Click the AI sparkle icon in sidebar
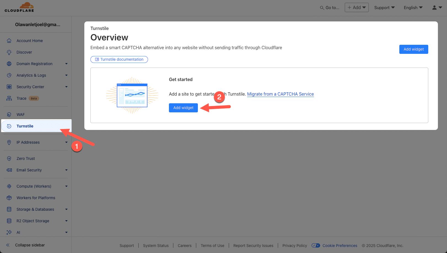Screen dimensions: 447x253 click(x=9, y=232)
